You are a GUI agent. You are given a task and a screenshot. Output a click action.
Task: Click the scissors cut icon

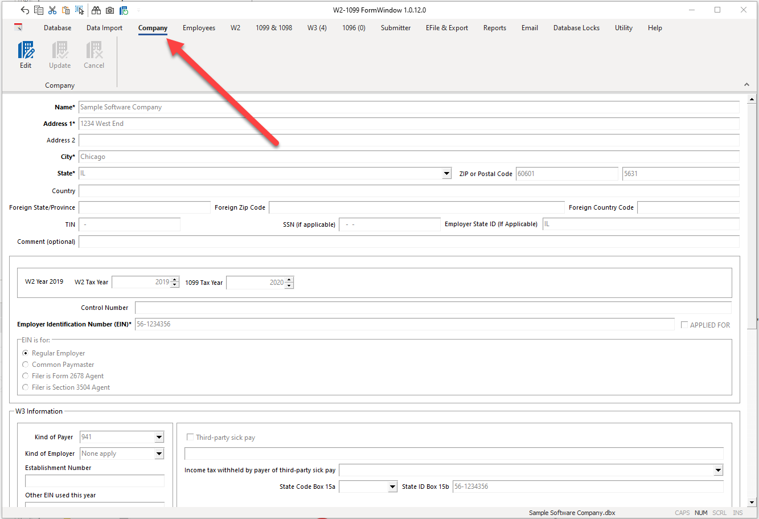[52, 10]
